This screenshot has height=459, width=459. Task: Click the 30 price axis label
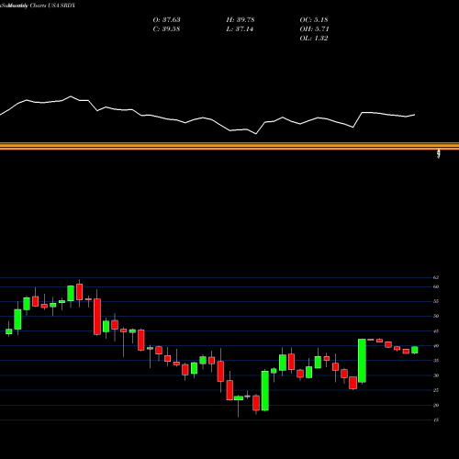click(436, 375)
